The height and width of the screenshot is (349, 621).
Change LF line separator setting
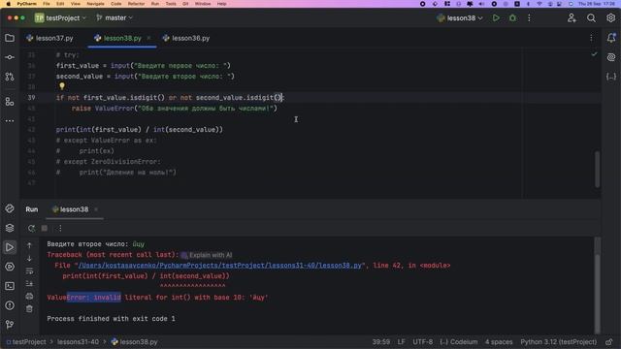pos(401,342)
